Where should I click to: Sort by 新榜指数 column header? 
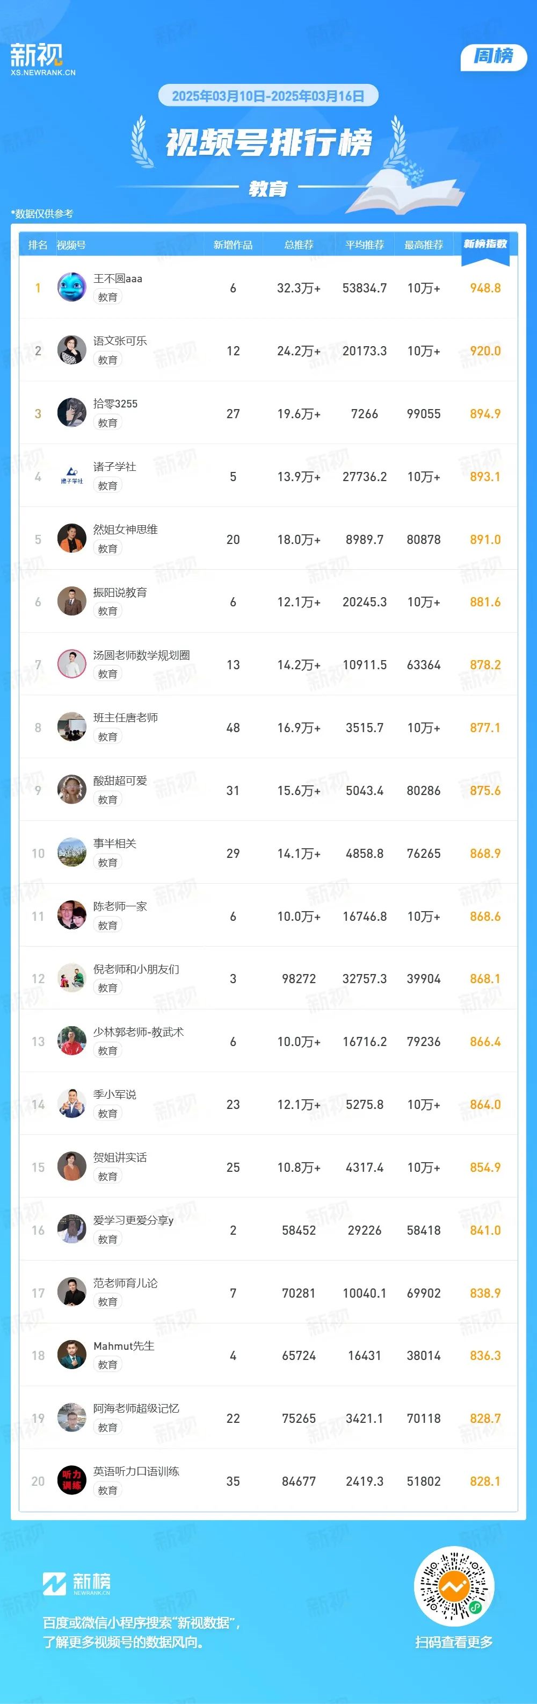485,244
